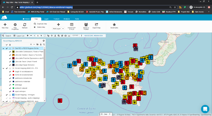Image resolution: width=212 pixels, height=116 pixels.
Task: Activate rectangle area selection tool
Action: 45,36
